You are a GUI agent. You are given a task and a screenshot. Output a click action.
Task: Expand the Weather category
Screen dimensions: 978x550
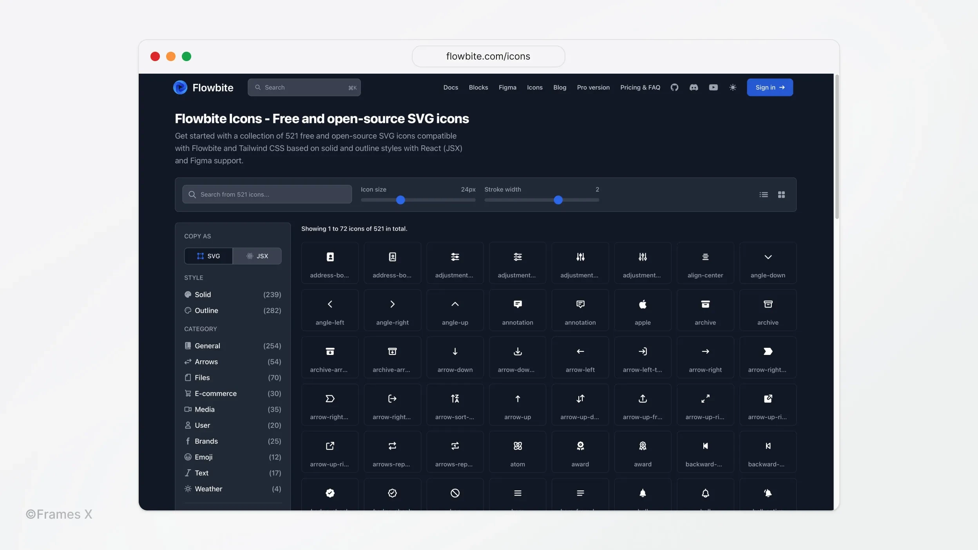coord(208,489)
